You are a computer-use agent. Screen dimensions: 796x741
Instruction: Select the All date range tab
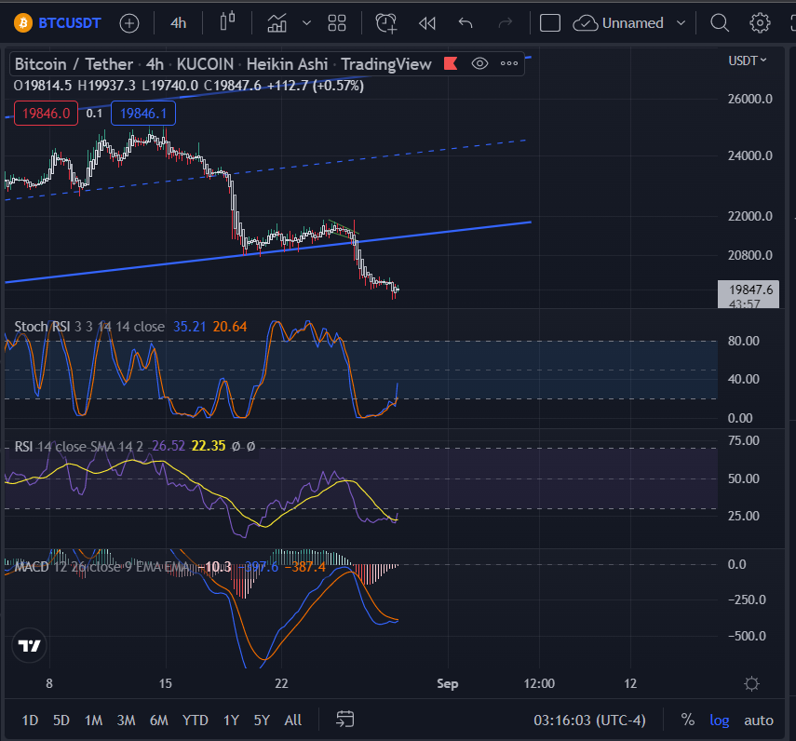click(x=292, y=720)
